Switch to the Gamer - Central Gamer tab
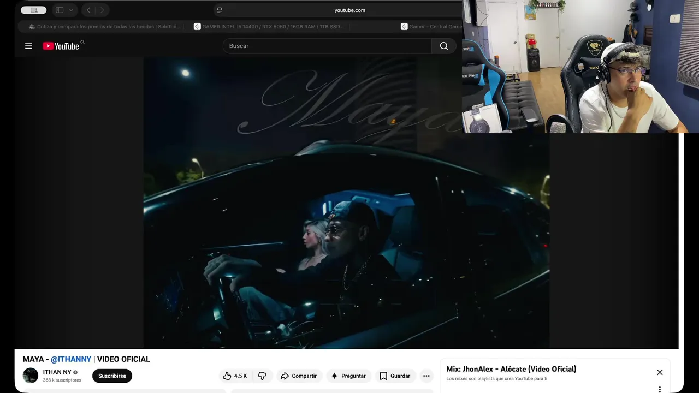 [x=431, y=26]
